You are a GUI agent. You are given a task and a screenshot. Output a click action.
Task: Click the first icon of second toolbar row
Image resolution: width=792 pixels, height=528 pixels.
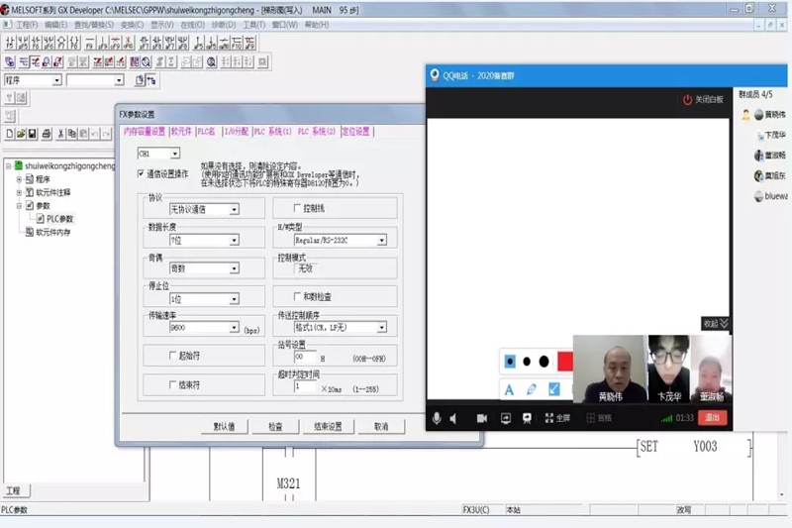(x=10, y=61)
